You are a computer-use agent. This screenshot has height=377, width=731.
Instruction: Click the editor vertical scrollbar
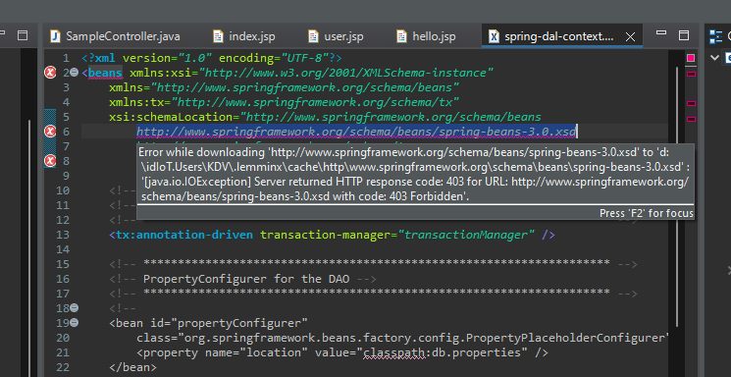(678, 196)
